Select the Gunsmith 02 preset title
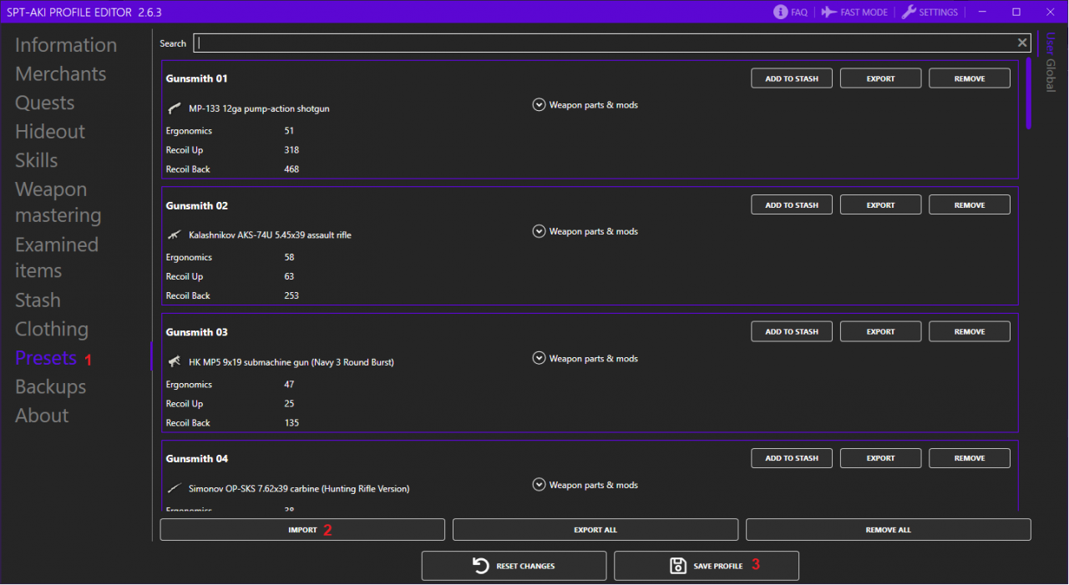1069x585 pixels. (x=197, y=205)
